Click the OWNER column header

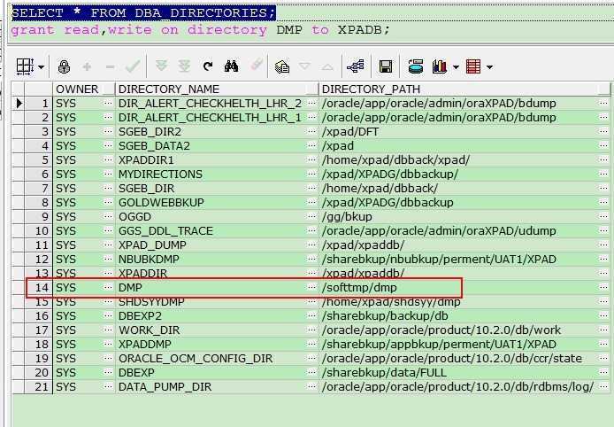(x=84, y=89)
